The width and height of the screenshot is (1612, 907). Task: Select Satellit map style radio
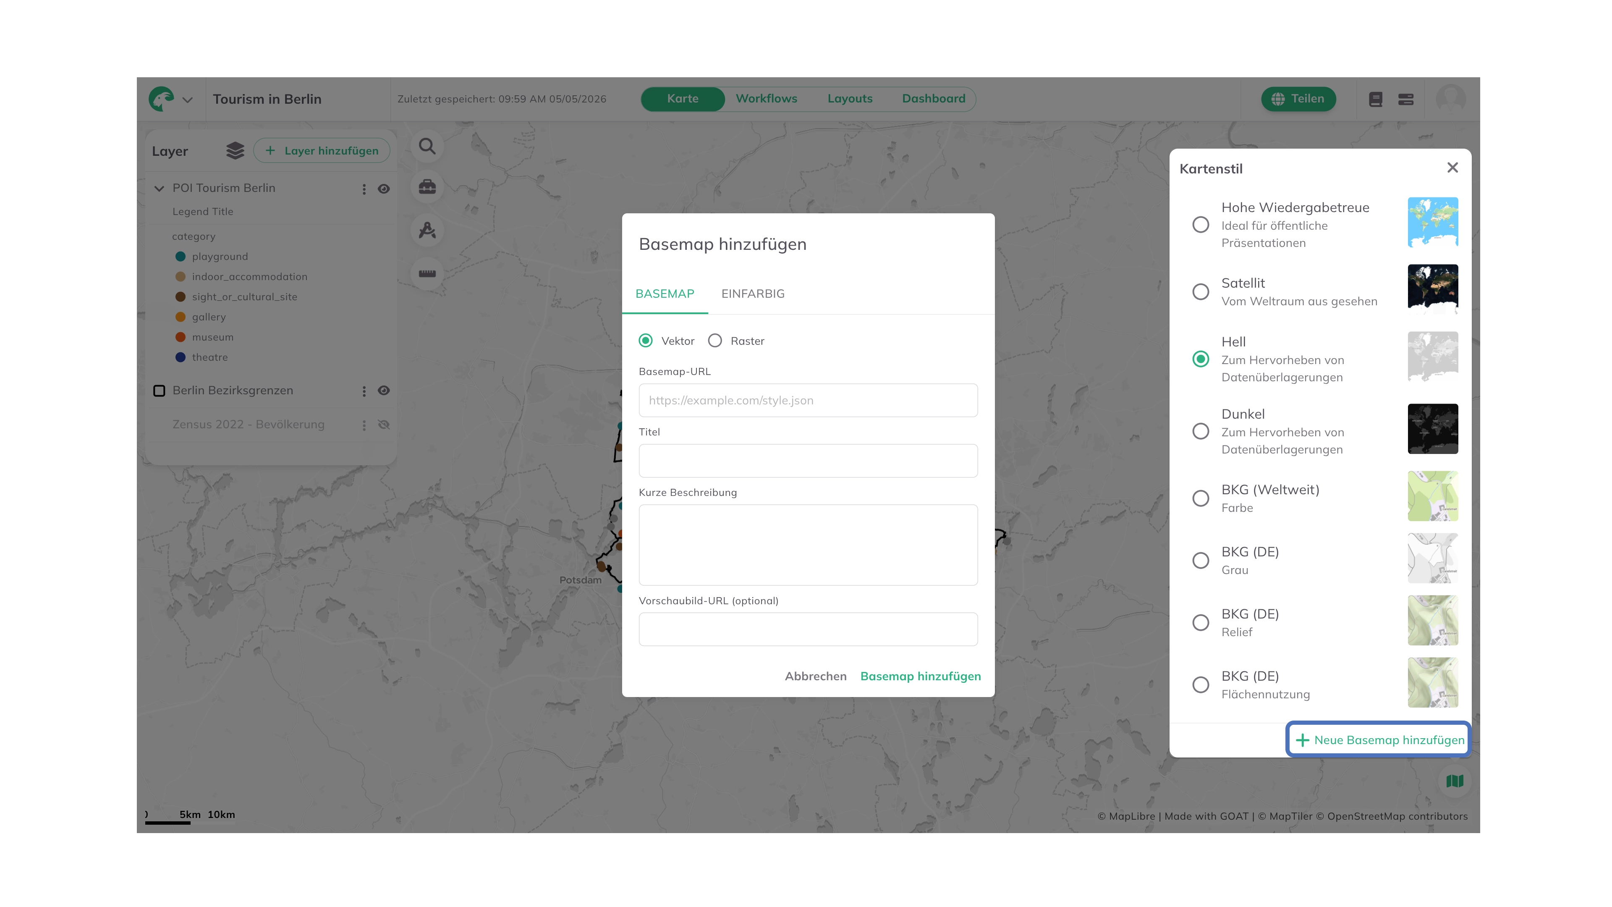[x=1200, y=292]
